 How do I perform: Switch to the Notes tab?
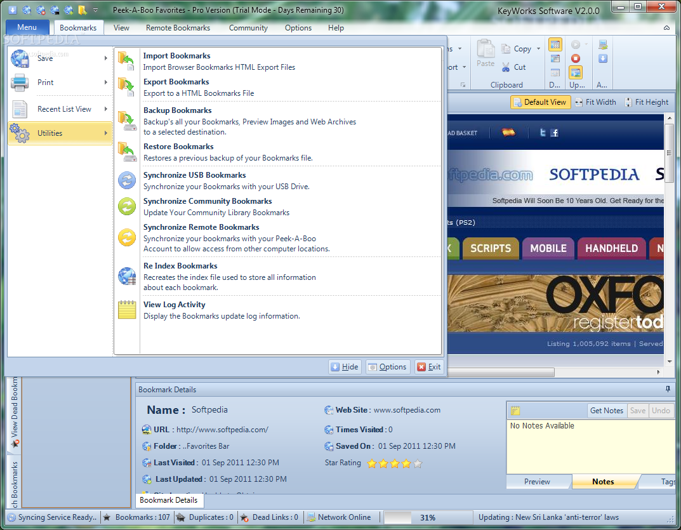603,481
